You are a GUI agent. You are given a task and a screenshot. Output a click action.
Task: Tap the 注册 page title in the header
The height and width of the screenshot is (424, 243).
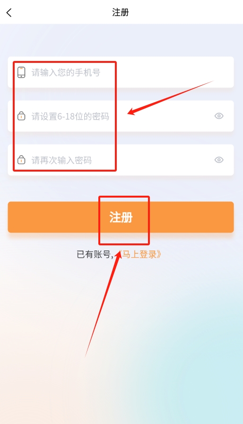(121, 12)
